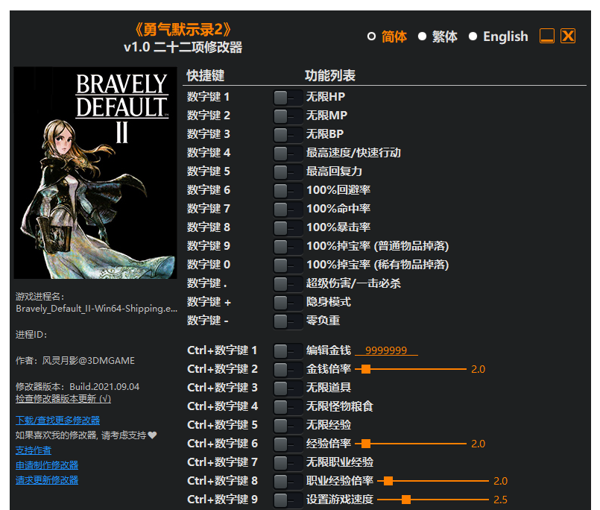Open 申请制作修改器 link
Image resolution: width=600 pixels, height=510 pixels.
[47, 465]
